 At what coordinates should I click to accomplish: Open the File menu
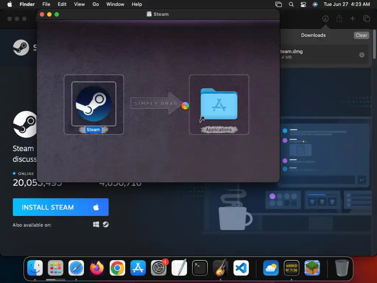click(46, 4)
